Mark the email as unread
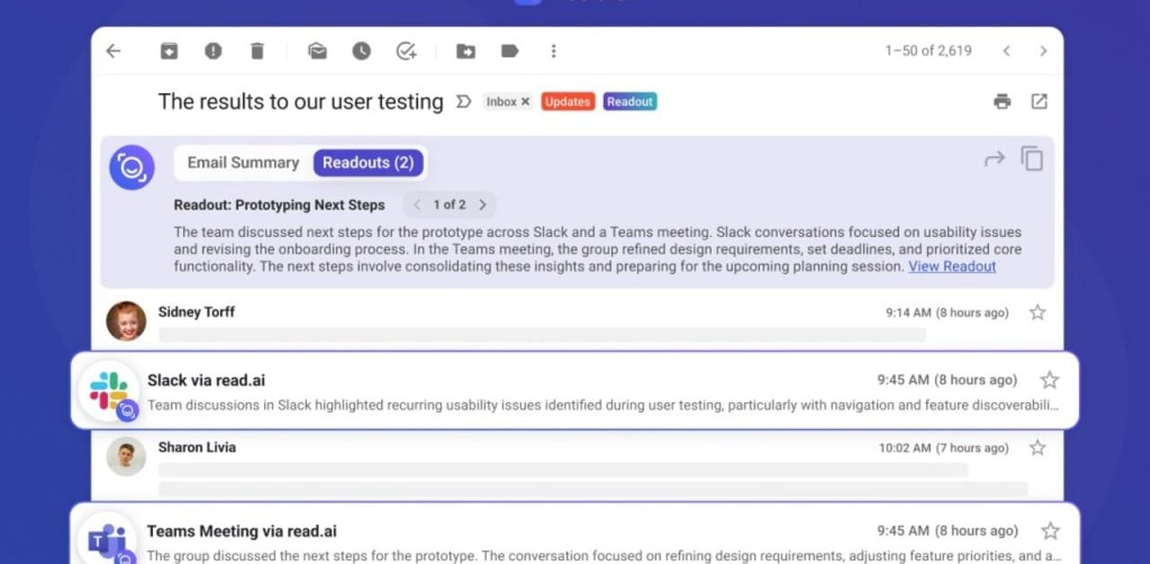1150x564 pixels. click(317, 51)
